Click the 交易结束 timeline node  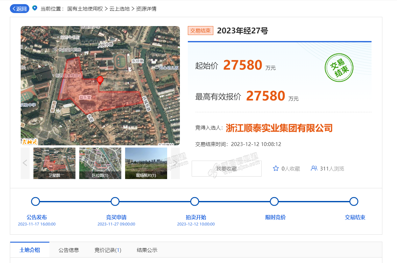[x=354, y=202]
